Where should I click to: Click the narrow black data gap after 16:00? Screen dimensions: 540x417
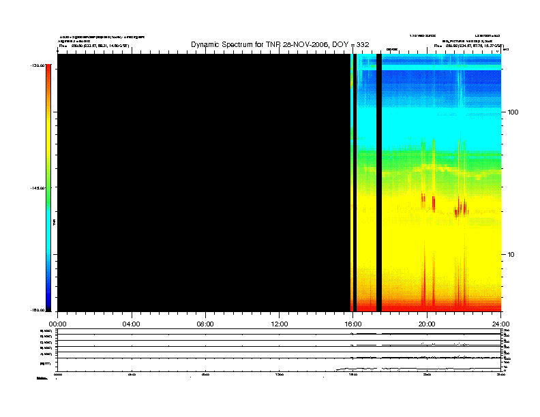[355, 183]
